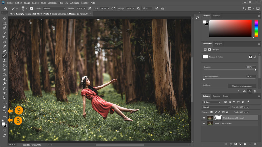Select the Move tool in the toolbar
The height and width of the screenshot is (147, 262).
pos(4,19)
